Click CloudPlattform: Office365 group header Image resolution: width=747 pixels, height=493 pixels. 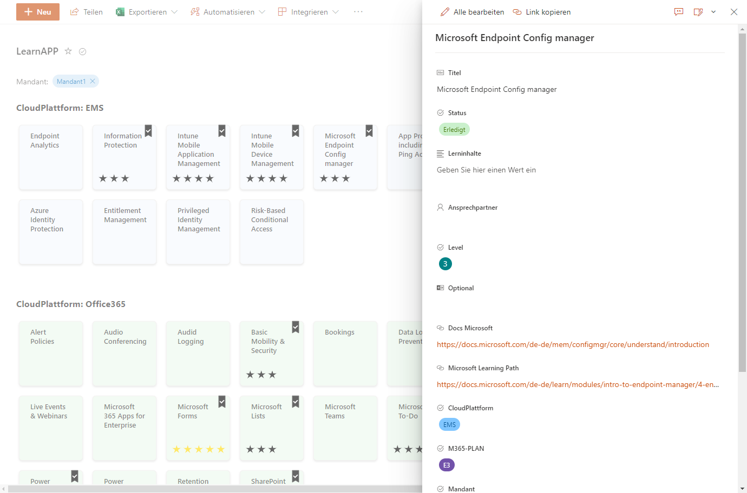71,304
